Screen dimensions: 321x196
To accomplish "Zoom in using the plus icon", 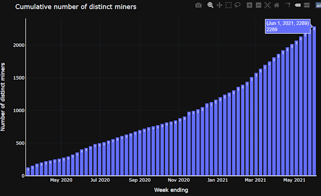I will [249, 5].
